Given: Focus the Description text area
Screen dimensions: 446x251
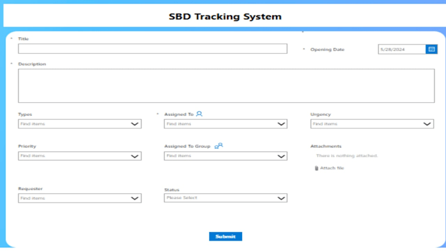Looking at the screenshot, I should (226, 86).
